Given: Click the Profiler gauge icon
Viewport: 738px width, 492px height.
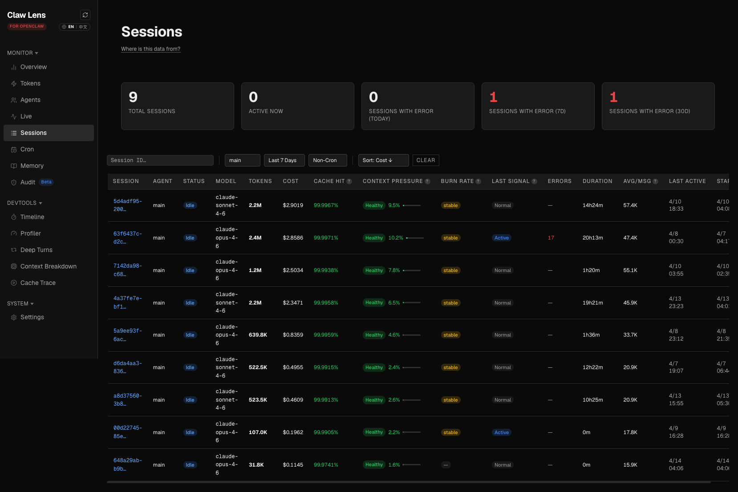Looking at the screenshot, I should [x=14, y=234].
